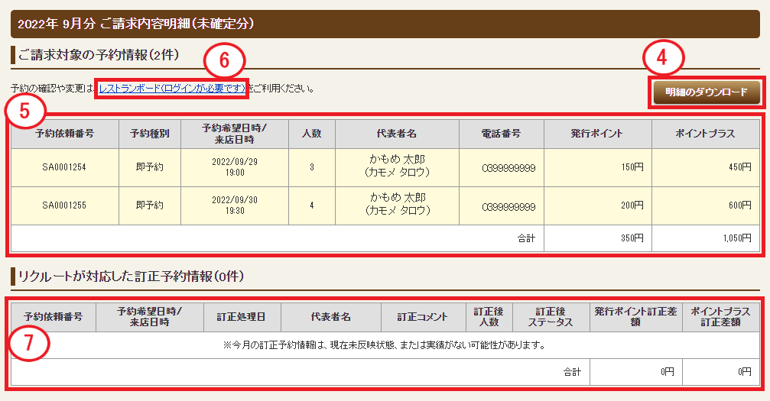Click the 2022年 9月分 ご請求内容明細 title bar
This screenshot has height=401, width=770.
click(x=385, y=24)
